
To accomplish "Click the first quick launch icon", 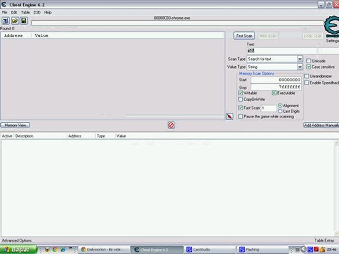I will click(x=47, y=249).
